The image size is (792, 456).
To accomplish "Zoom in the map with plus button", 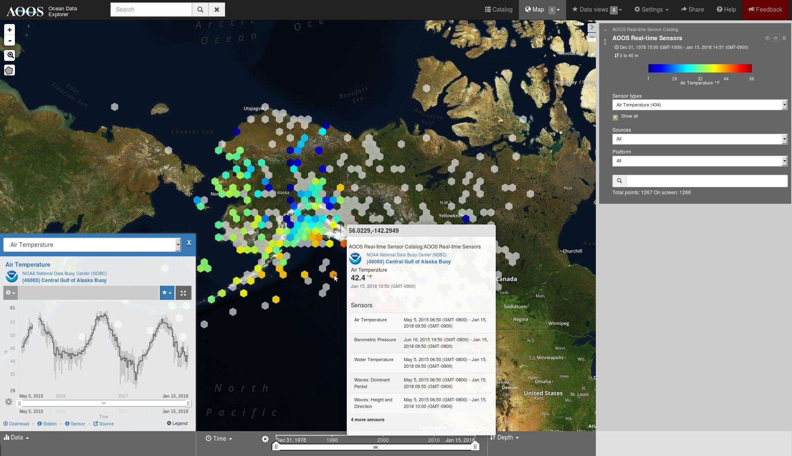I will 10,30.
